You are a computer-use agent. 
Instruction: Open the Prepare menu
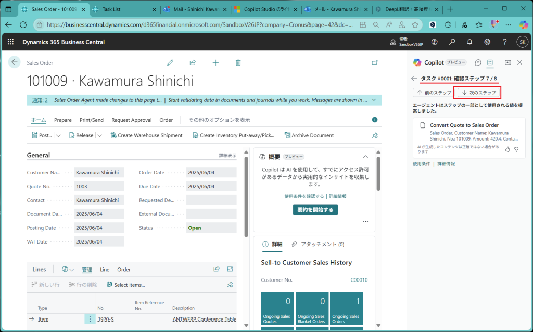click(63, 120)
